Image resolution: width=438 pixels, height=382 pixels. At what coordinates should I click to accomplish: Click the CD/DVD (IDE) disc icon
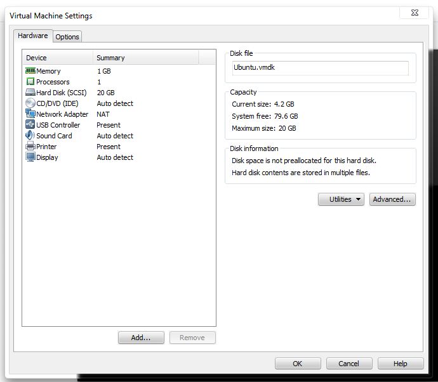(30, 103)
